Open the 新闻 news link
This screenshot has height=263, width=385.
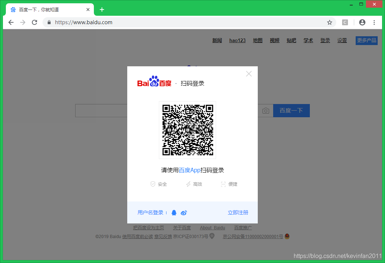217,41
